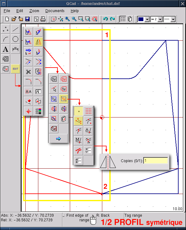Click the Copies (0/1) input field

156,161
